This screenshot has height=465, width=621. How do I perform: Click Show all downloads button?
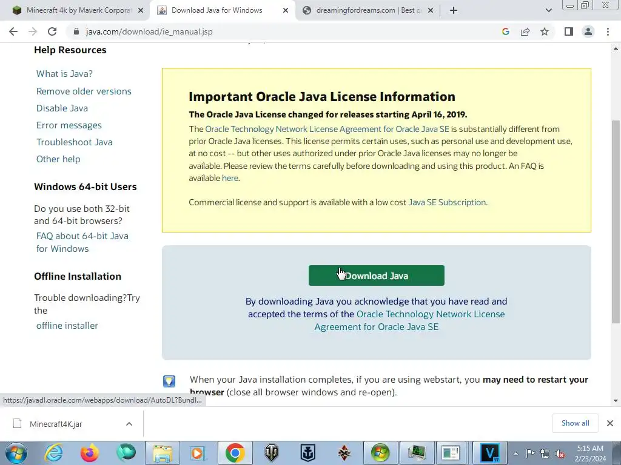click(575, 423)
